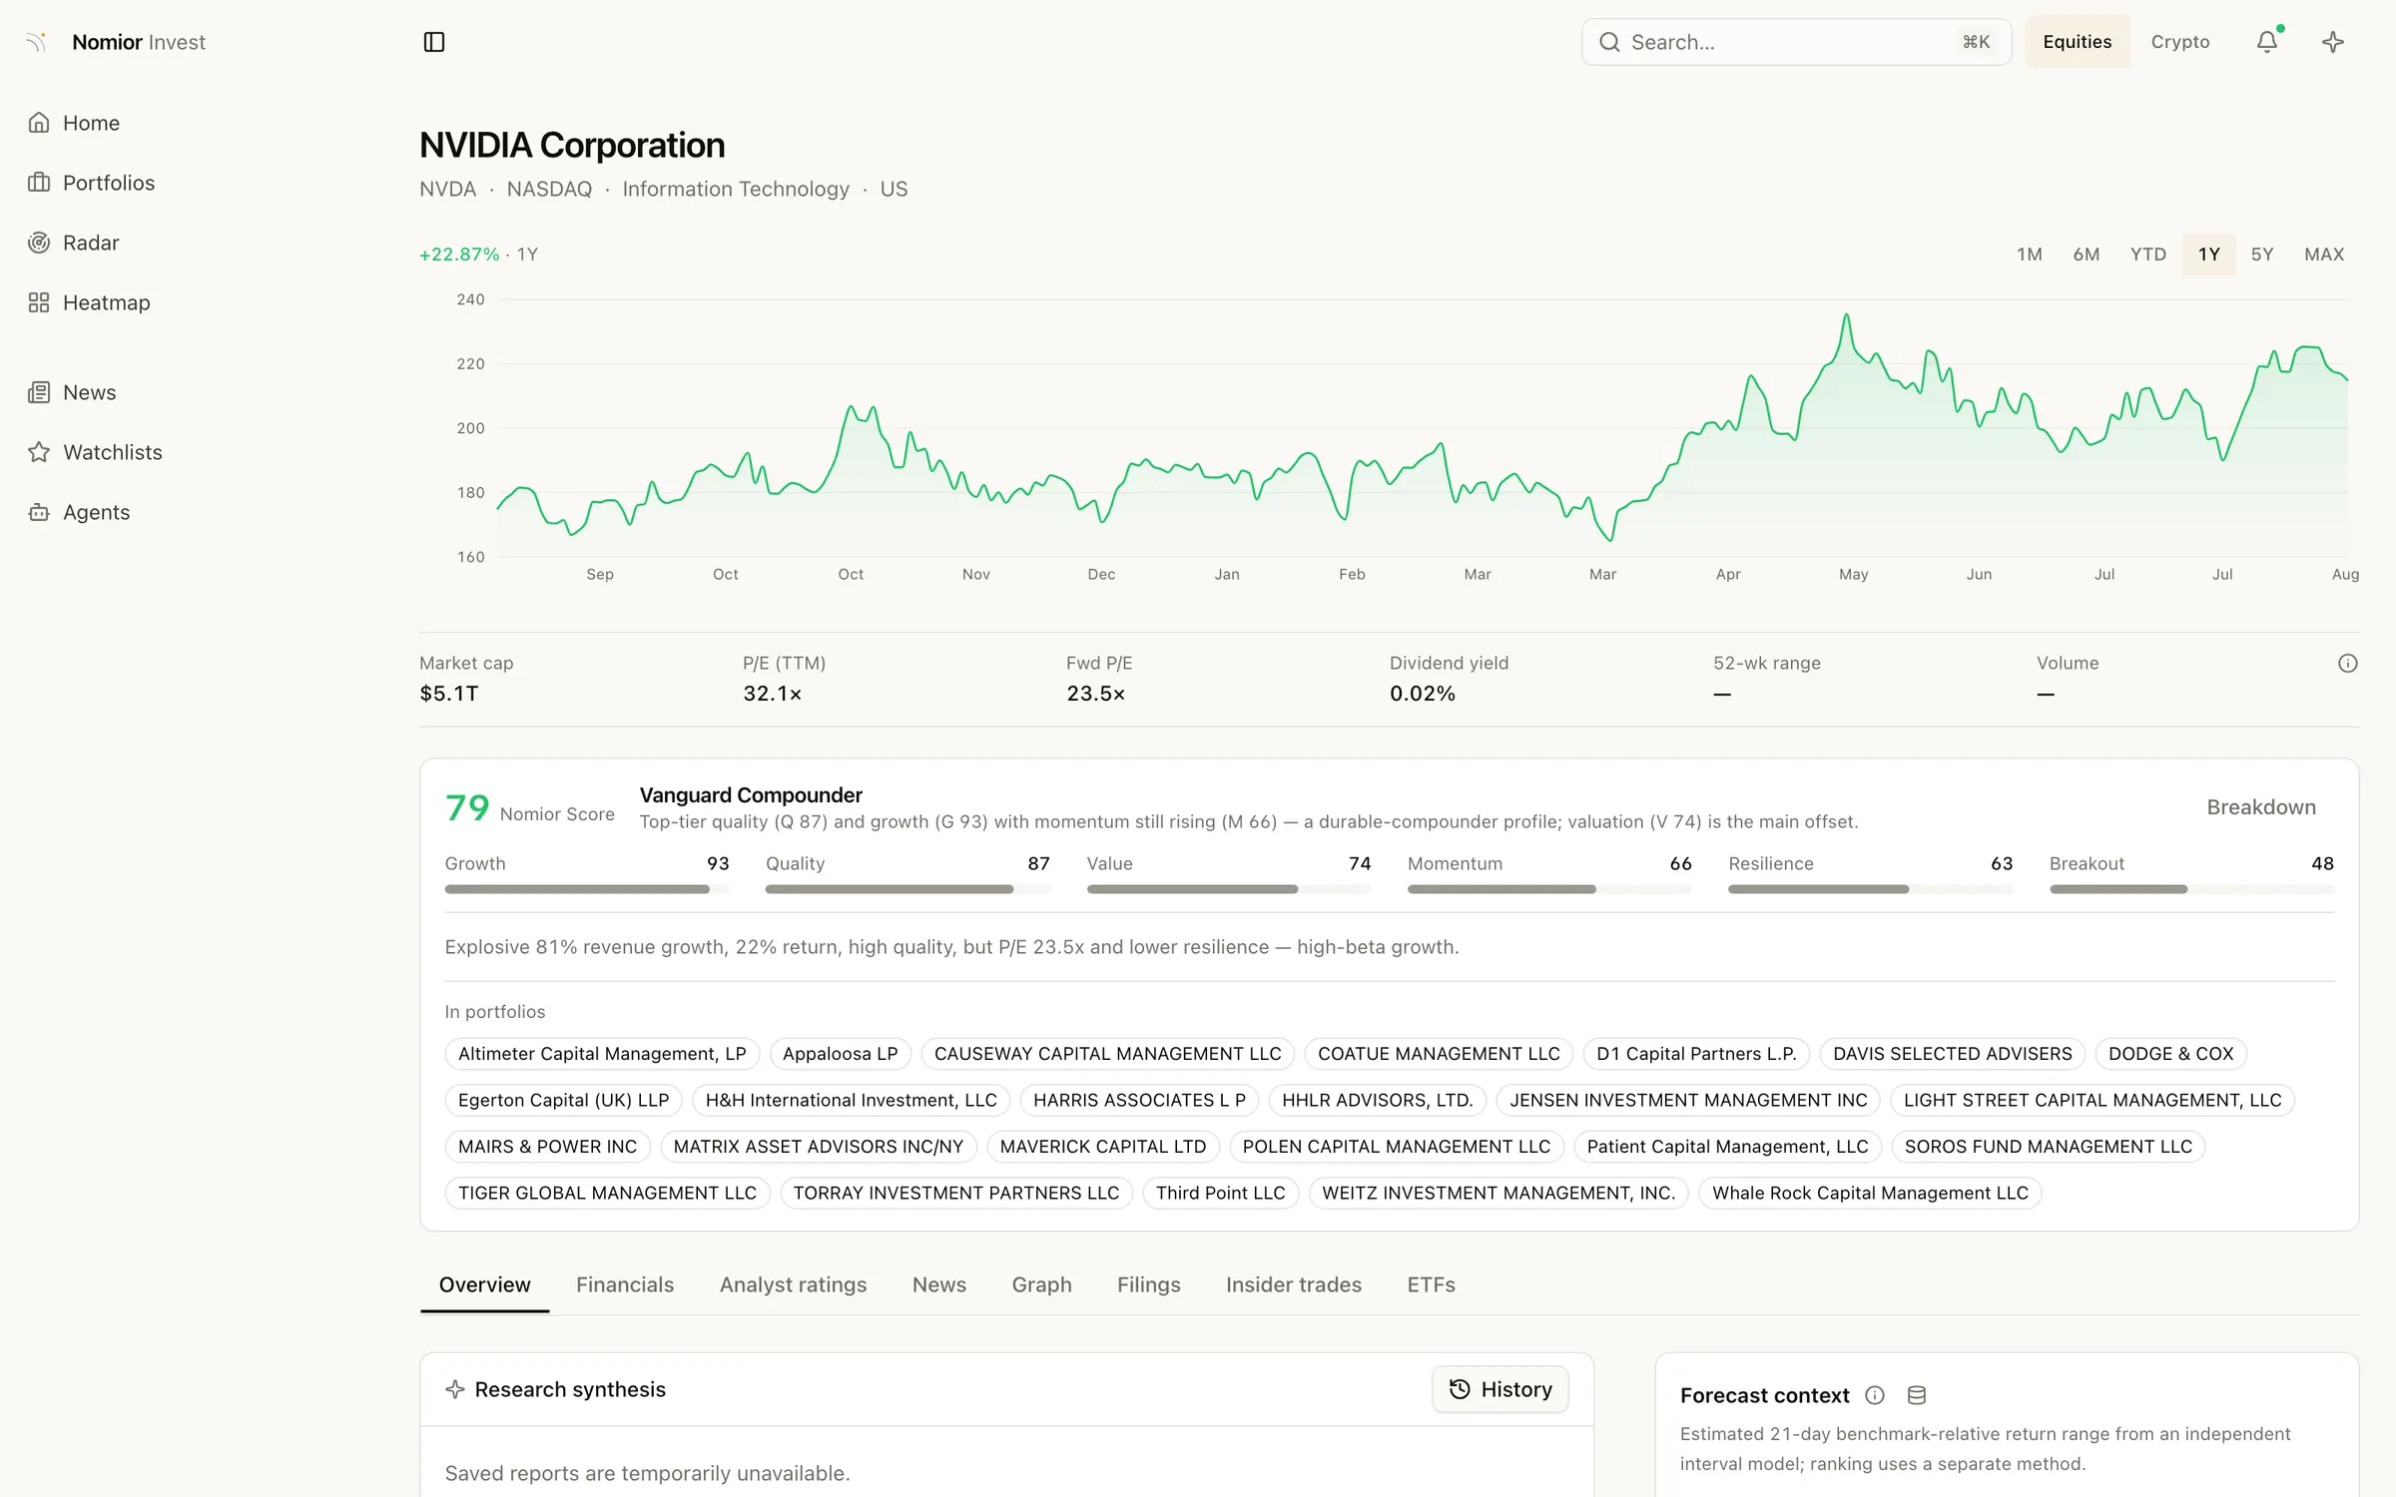Click the Quality score progress bar

coord(907,888)
